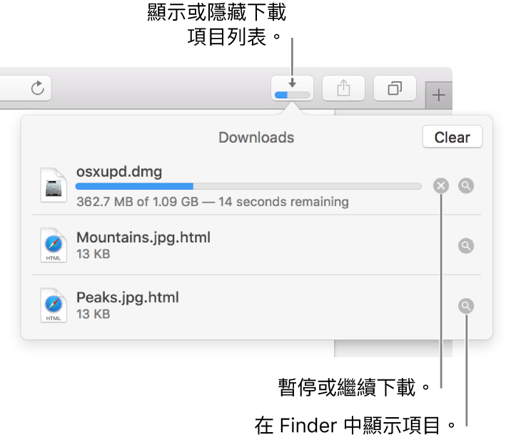Image resolution: width=511 pixels, height=440 pixels.
Task: Click the osxupd.dmg download progress bar
Action: click(248, 186)
